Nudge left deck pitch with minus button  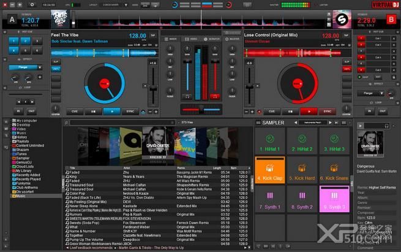tap(151, 112)
